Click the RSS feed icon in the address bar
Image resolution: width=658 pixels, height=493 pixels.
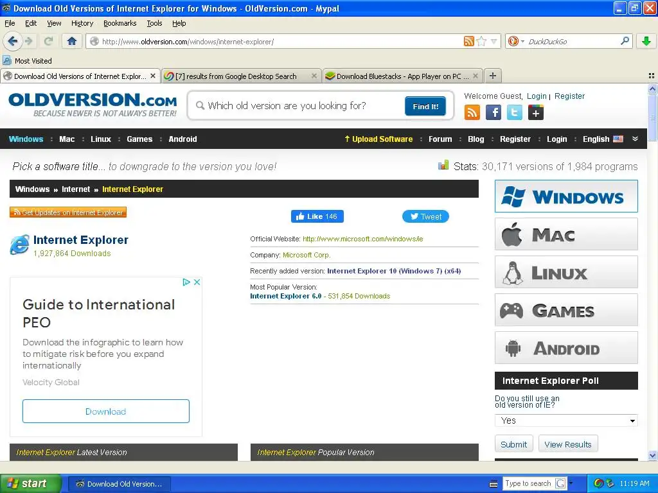(468, 41)
